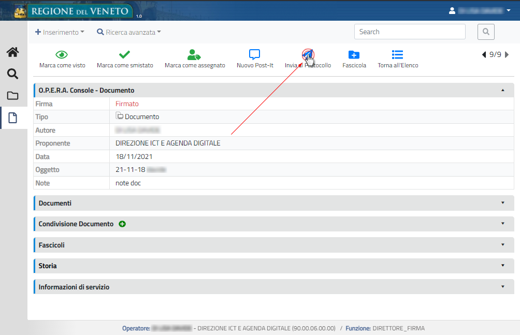Create a Nuovo Post-It note

(254, 55)
